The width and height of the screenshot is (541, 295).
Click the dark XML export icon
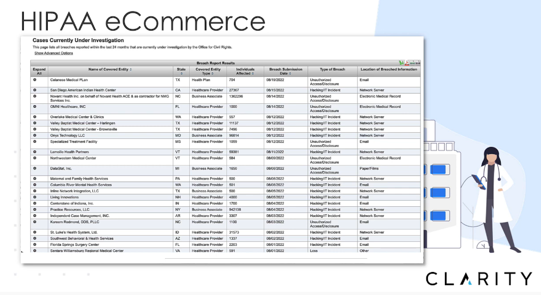(x=418, y=63)
